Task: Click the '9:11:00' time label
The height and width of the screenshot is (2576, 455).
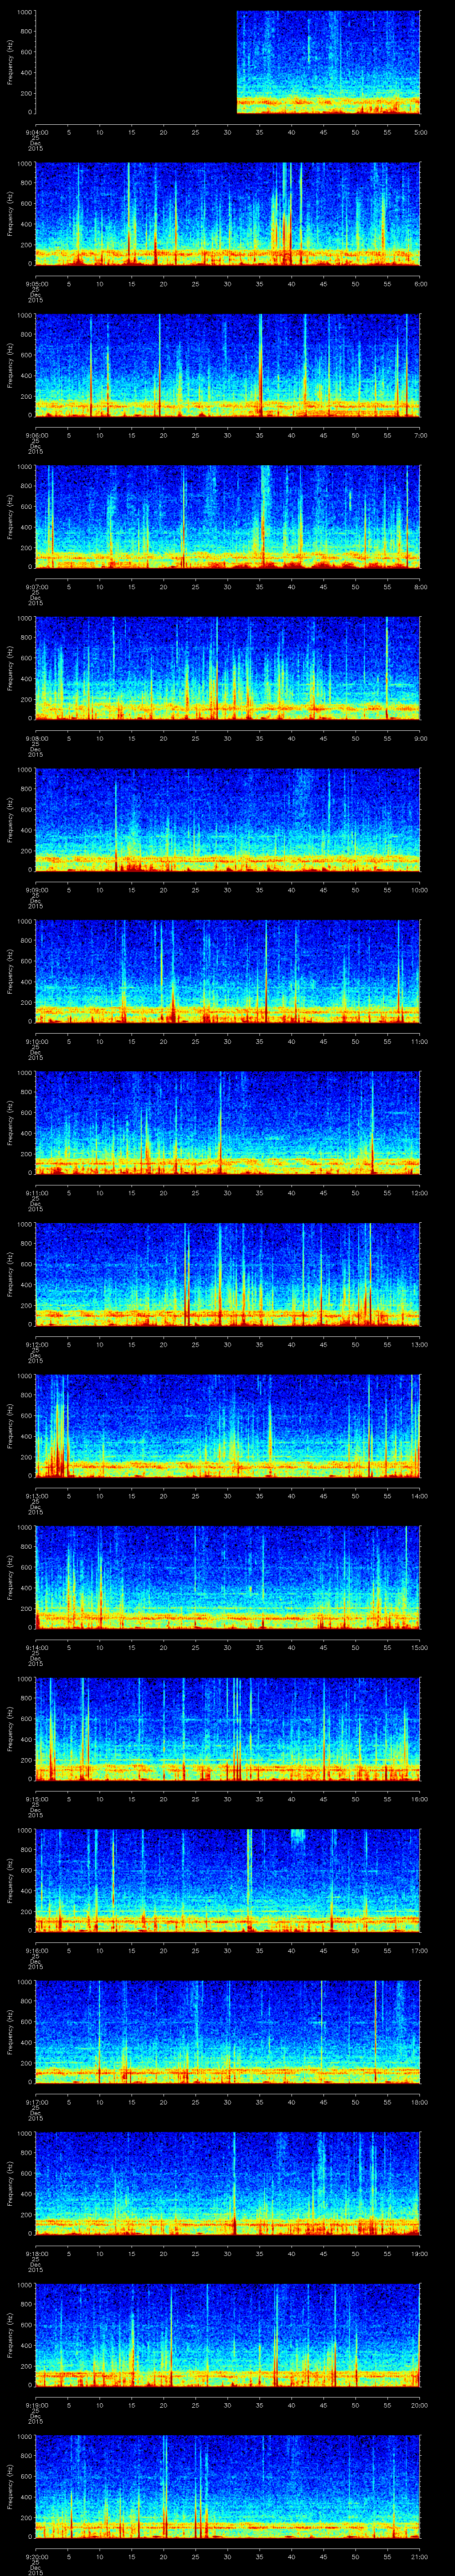Action: (x=36, y=1192)
